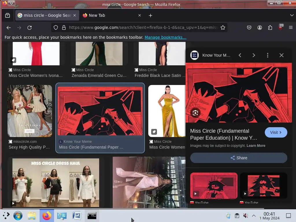296x222 pixels.
Task: Open Freddie Black Lace Satin result
Action: point(160,75)
